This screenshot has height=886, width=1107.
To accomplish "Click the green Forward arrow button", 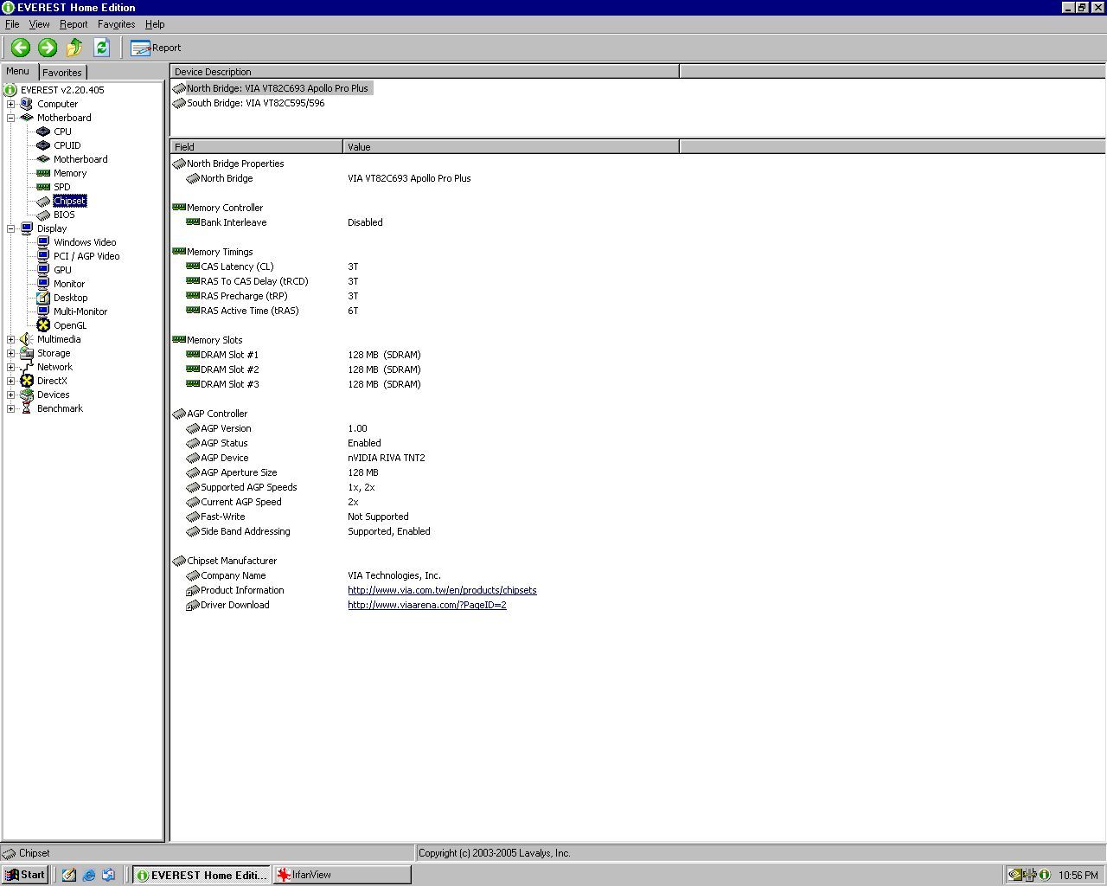I will click(x=48, y=48).
